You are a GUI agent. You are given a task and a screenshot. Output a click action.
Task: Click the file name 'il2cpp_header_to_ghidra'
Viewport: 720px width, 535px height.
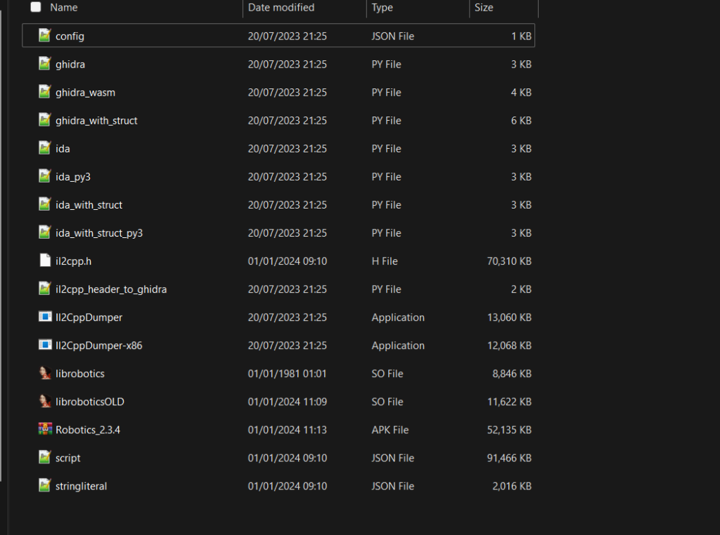click(x=111, y=289)
